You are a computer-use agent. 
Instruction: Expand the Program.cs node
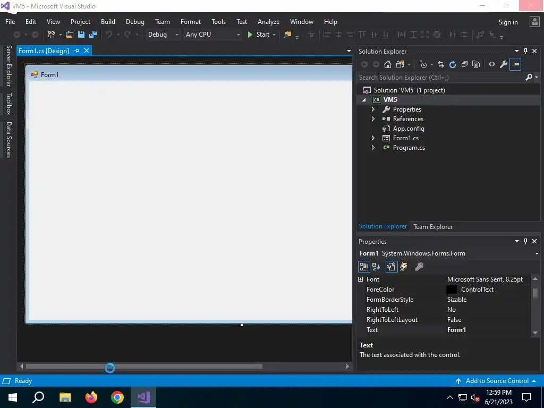(373, 148)
